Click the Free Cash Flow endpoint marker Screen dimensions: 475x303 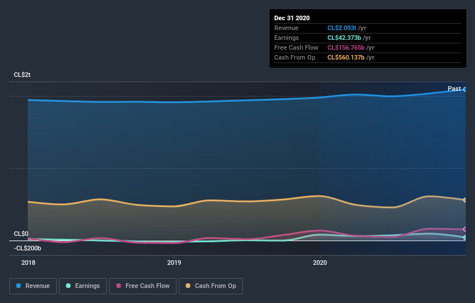pyautogui.click(x=465, y=229)
